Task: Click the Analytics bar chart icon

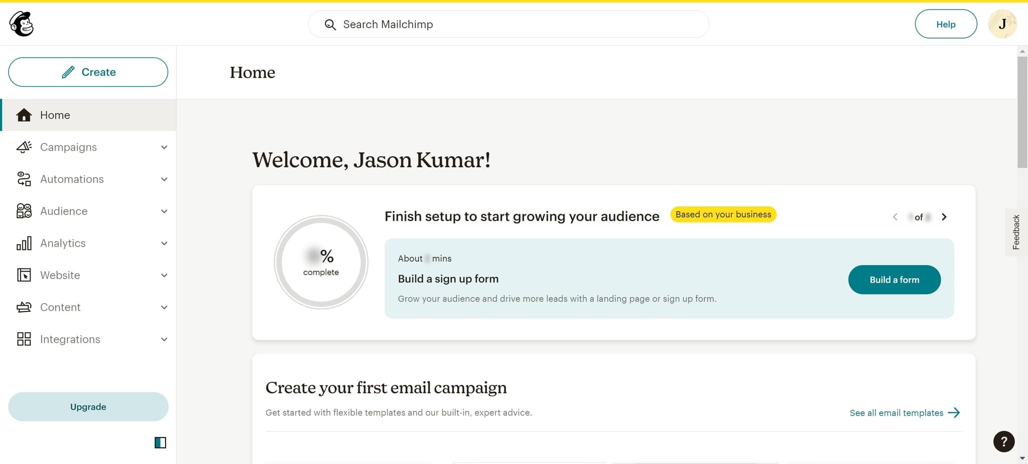Action: pos(24,243)
